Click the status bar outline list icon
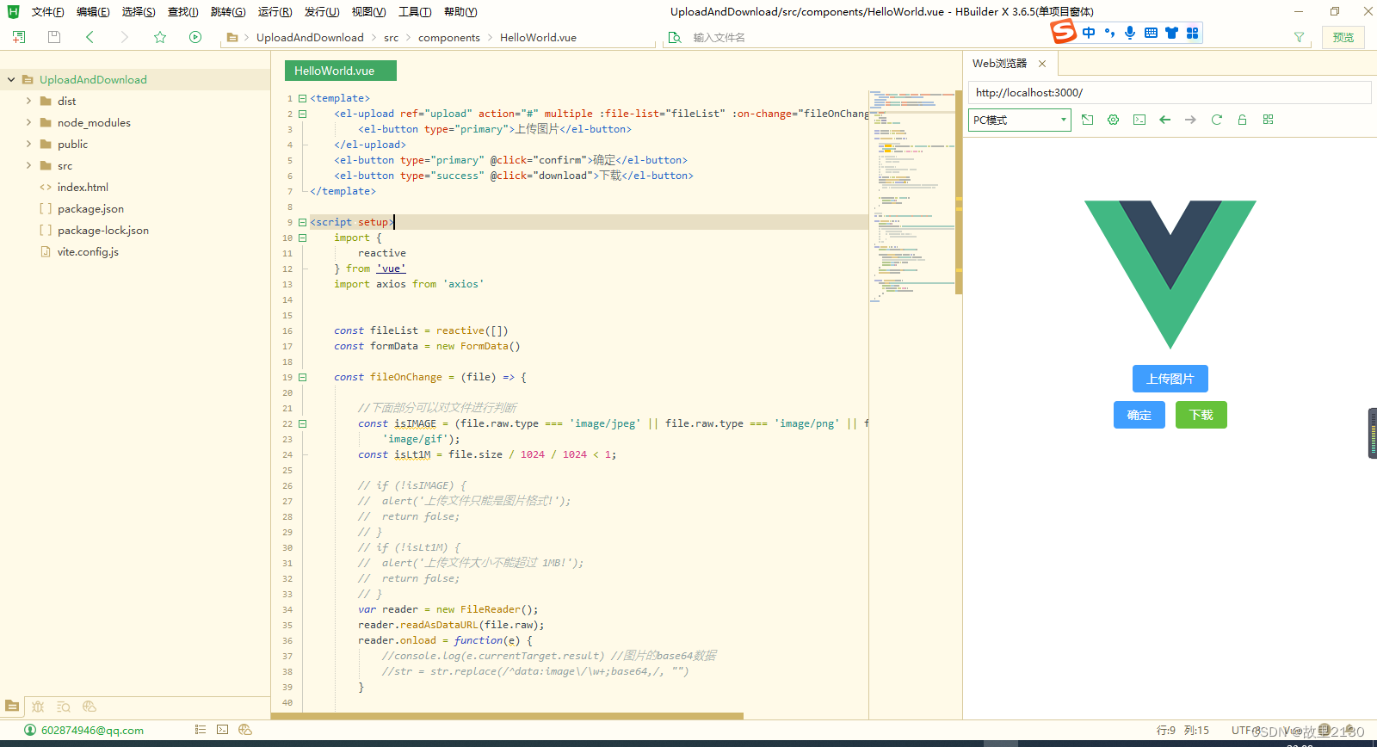Screen dimensions: 1377x747 [201, 730]
